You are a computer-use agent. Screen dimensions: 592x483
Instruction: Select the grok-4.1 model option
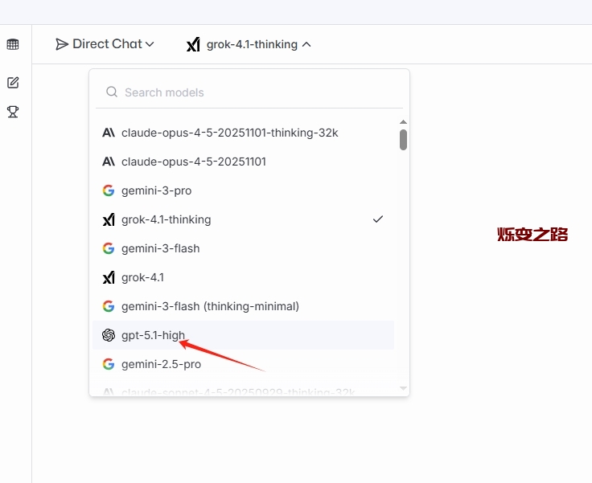(x=142, y=277)
